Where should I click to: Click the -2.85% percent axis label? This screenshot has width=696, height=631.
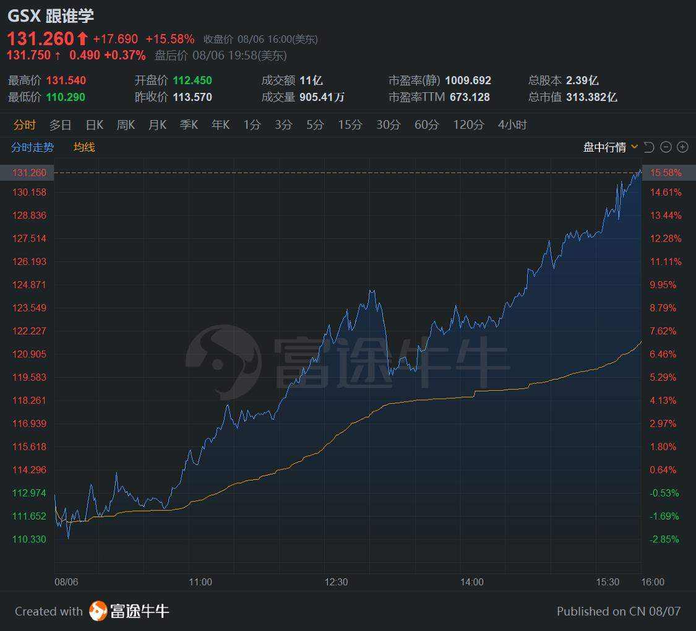664,539
